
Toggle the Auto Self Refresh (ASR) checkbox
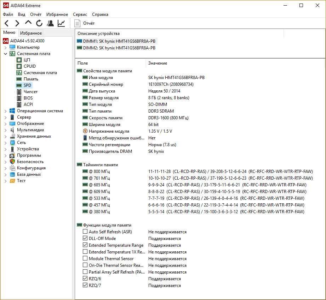click(85, 232)
